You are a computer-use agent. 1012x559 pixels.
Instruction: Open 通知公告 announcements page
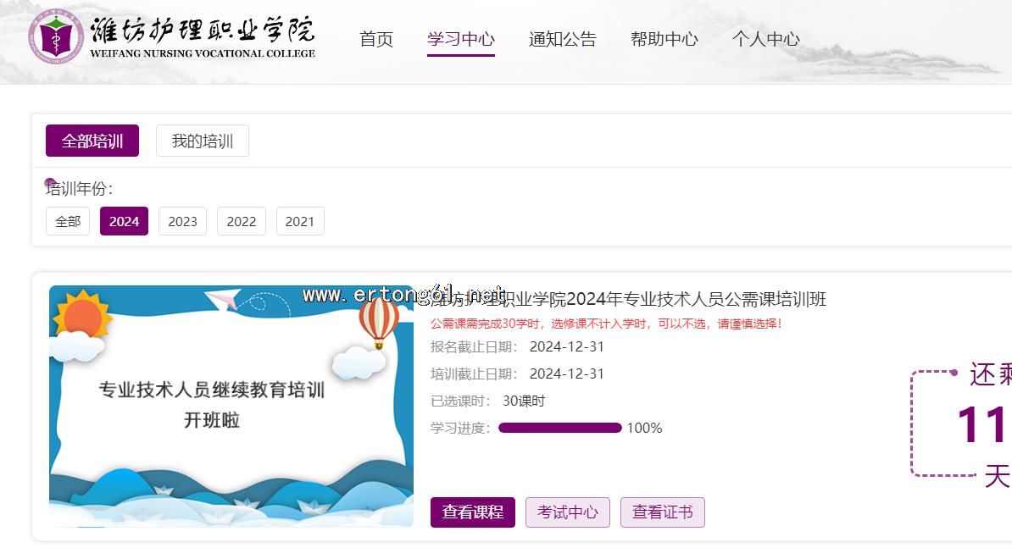[x=562, y=39]
